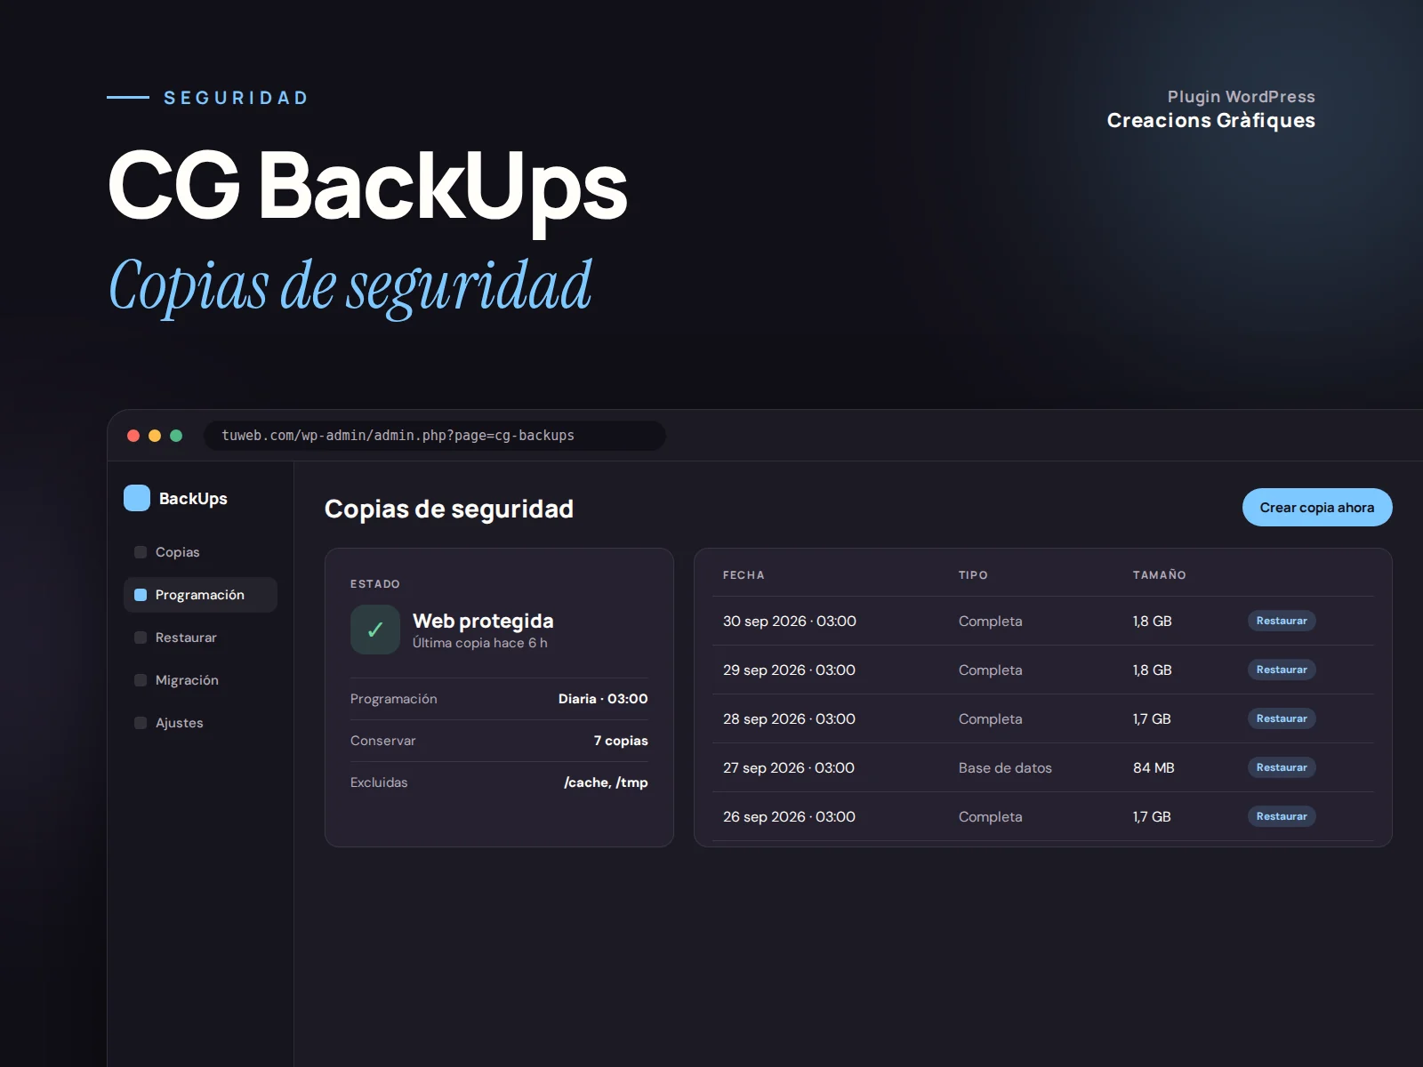Screen dimensions: 1423x1067
Task: Click the Crear copia ahora button
Action: (1317, 508)
